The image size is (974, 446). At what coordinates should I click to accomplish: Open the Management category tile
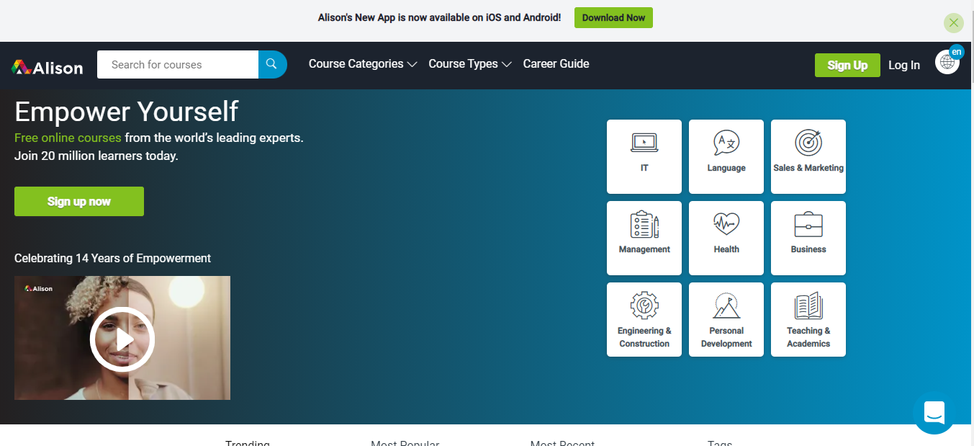[644, 238]
